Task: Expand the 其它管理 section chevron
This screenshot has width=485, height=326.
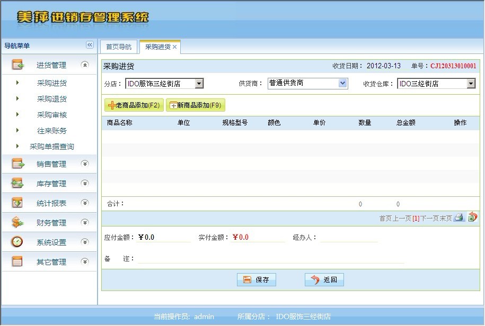Action: 84,261
